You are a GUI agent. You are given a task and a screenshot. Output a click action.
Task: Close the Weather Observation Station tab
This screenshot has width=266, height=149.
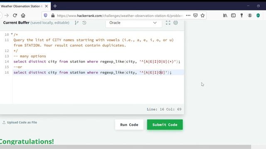[46, 6]
